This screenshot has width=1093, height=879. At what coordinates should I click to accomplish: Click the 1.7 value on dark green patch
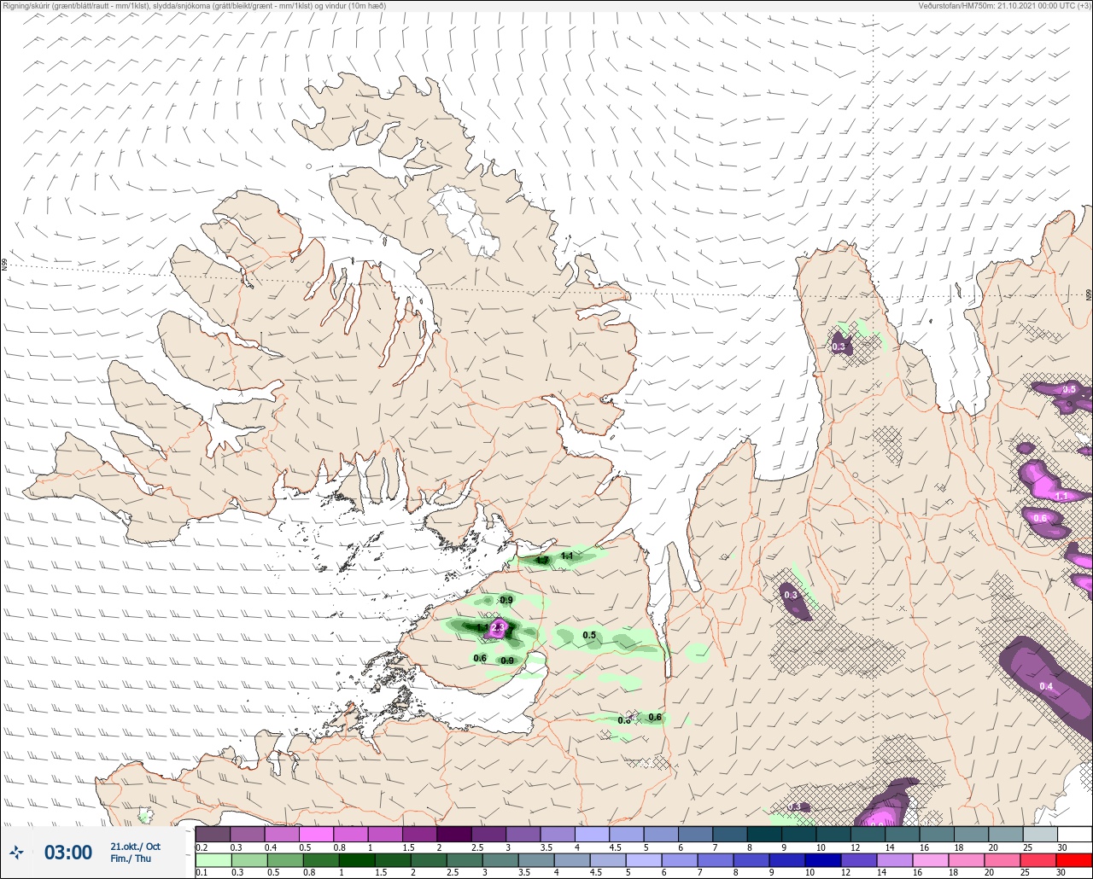pos(541,560)
